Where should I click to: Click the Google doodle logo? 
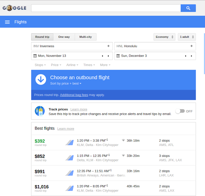point(14,8)
